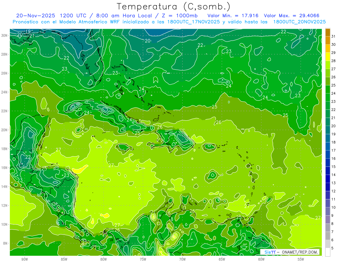Click the orange 30–31 colorbar segment
This screenshot has height=263, width=341.
(328, 40)
